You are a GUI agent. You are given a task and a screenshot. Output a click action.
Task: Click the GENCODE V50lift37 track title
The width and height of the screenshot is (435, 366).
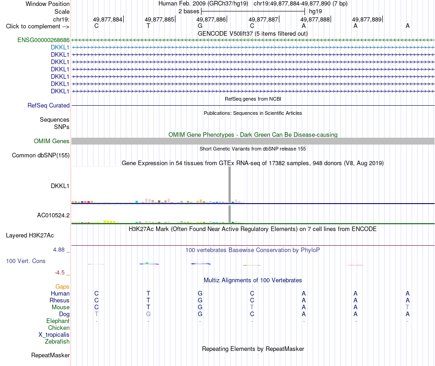coord(253,33)
